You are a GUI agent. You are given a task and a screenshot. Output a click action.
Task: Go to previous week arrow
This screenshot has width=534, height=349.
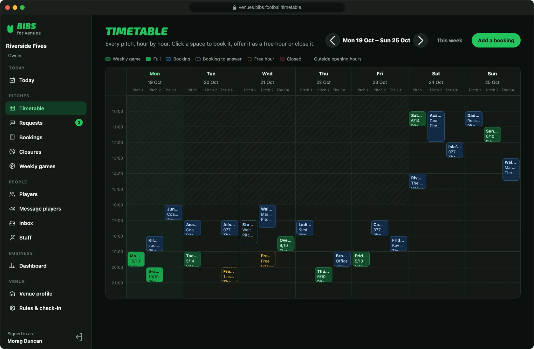coord(332,40)
